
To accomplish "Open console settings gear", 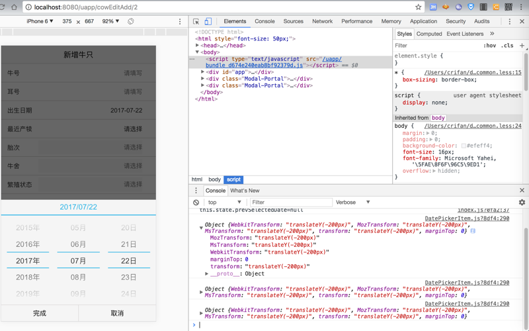I will 522,202.
